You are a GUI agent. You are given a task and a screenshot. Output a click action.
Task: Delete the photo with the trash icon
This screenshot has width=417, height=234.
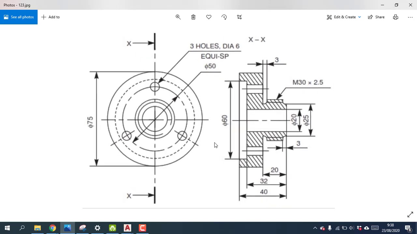coord(193,17)
